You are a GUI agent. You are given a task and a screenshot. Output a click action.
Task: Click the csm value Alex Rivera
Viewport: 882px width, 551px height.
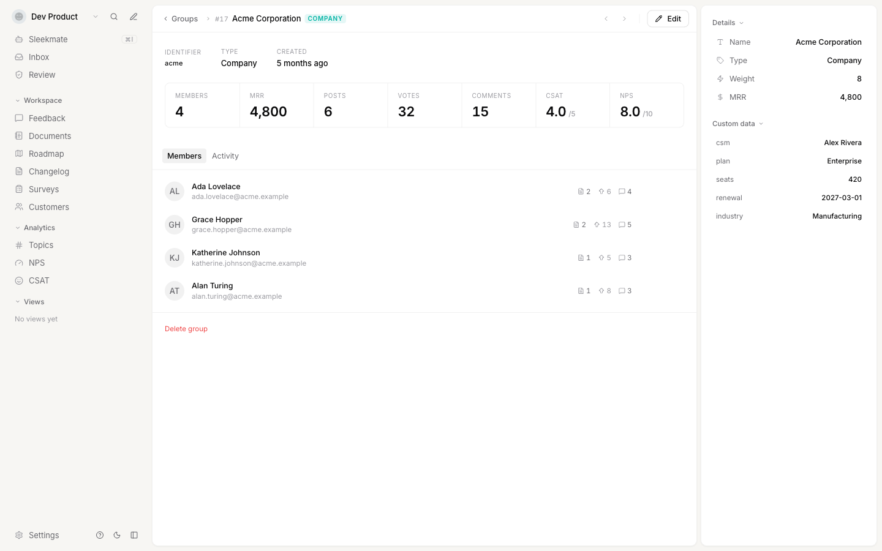(x=842, y=143)
